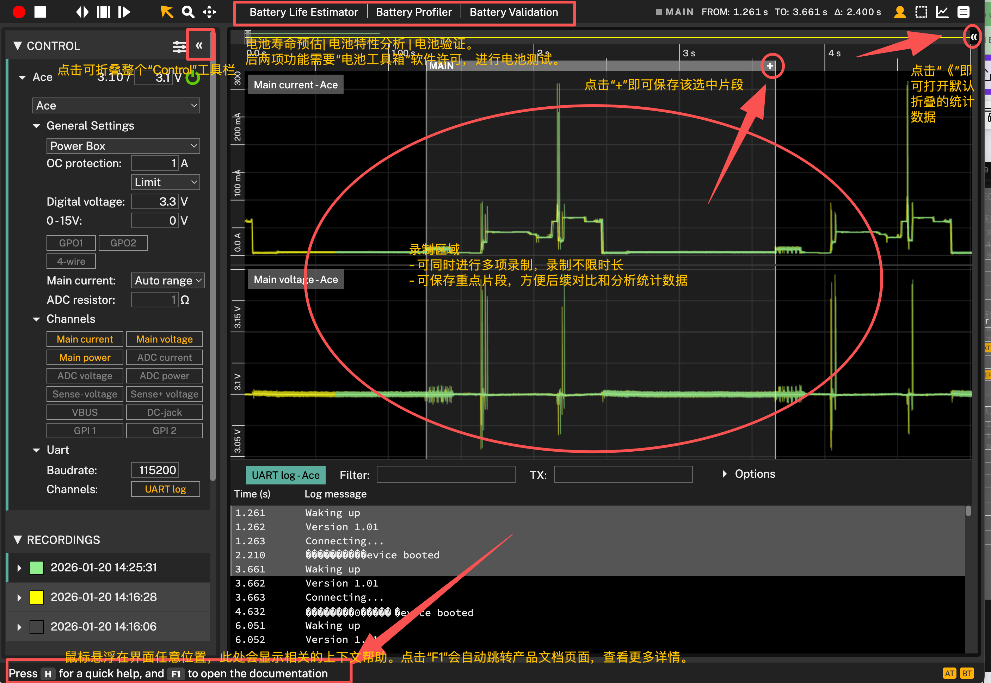This screenshot has height=683, width=991.
Task: Open the Power Box dropdown
Action: pyautogui.click(x=123, y=145)
